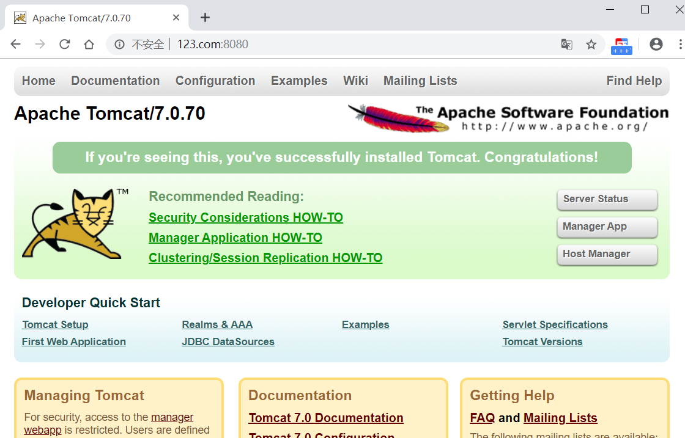This screenshot has width=685, height=438.
Task: Click the Tomcat cat logo image
Action: (75, 224)
